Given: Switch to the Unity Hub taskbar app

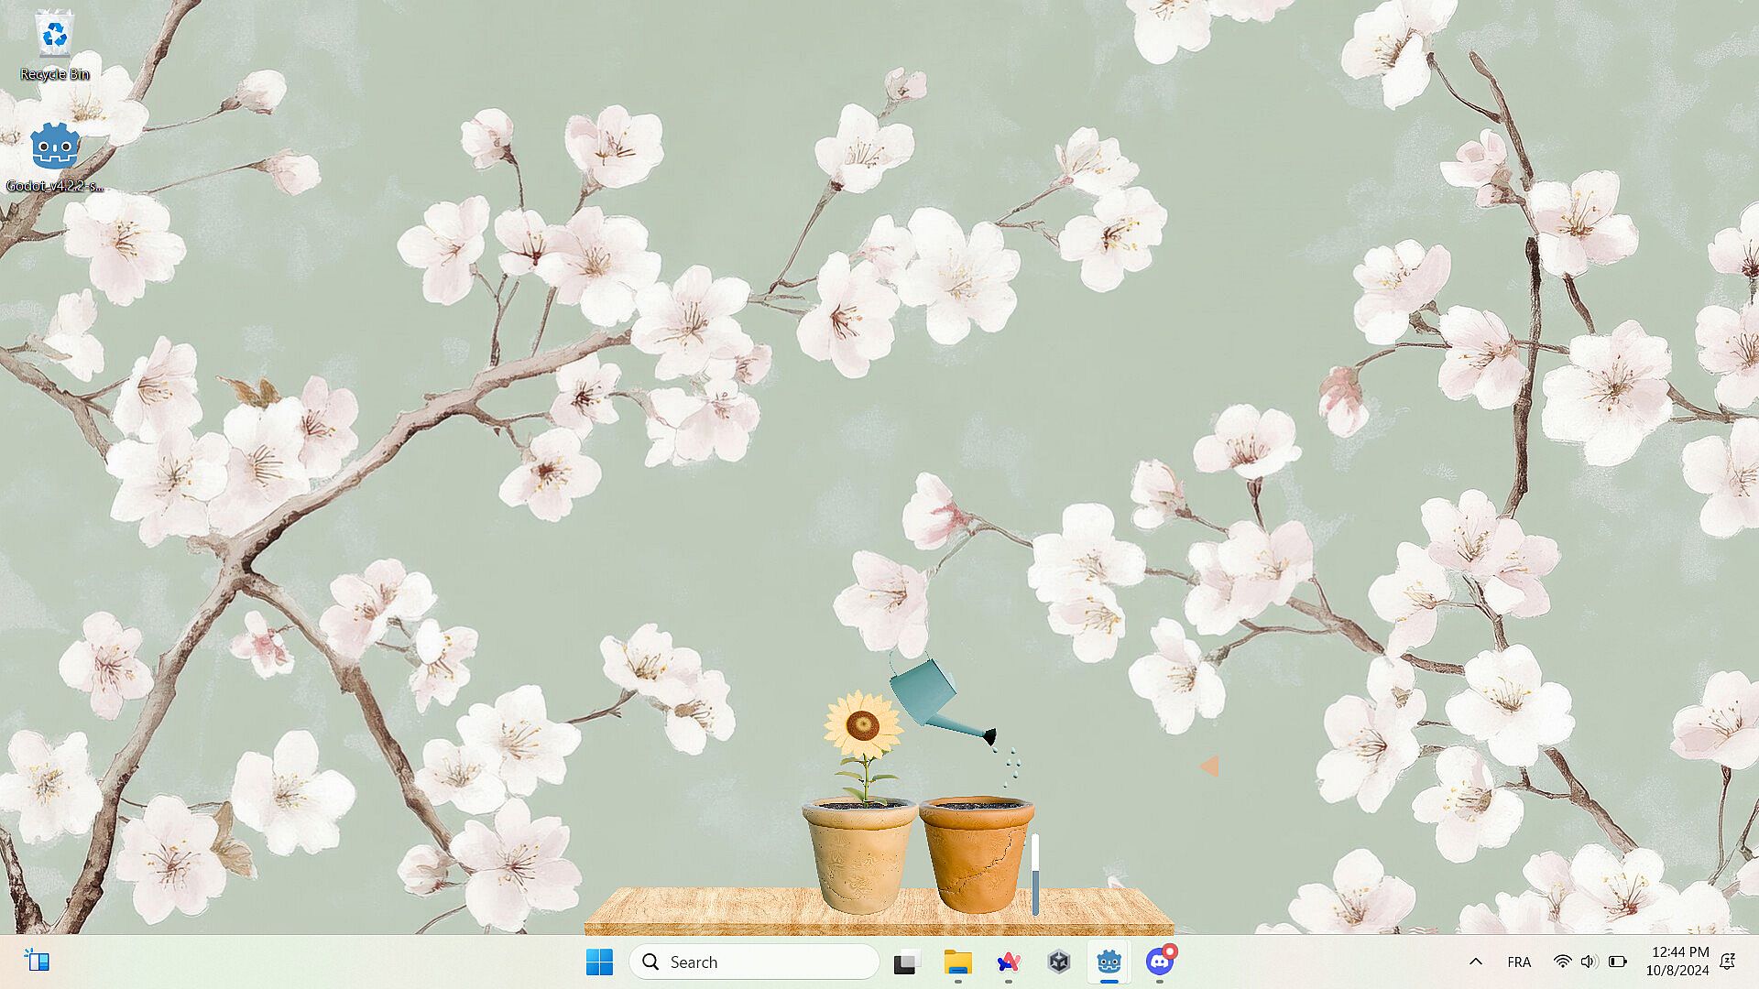Looking at the screenshot, I should [1059, 962].
